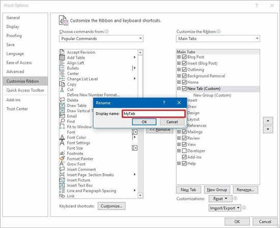Click the New Group button
This screenshot has height=228, width=280.
(217, 190)
